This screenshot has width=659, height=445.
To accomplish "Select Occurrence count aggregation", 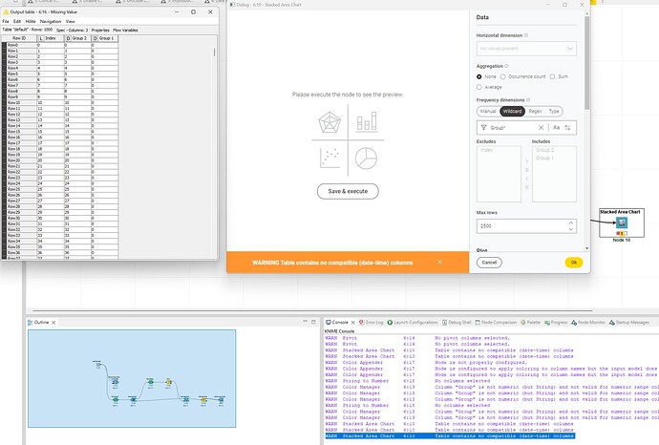I will [502, 77].
